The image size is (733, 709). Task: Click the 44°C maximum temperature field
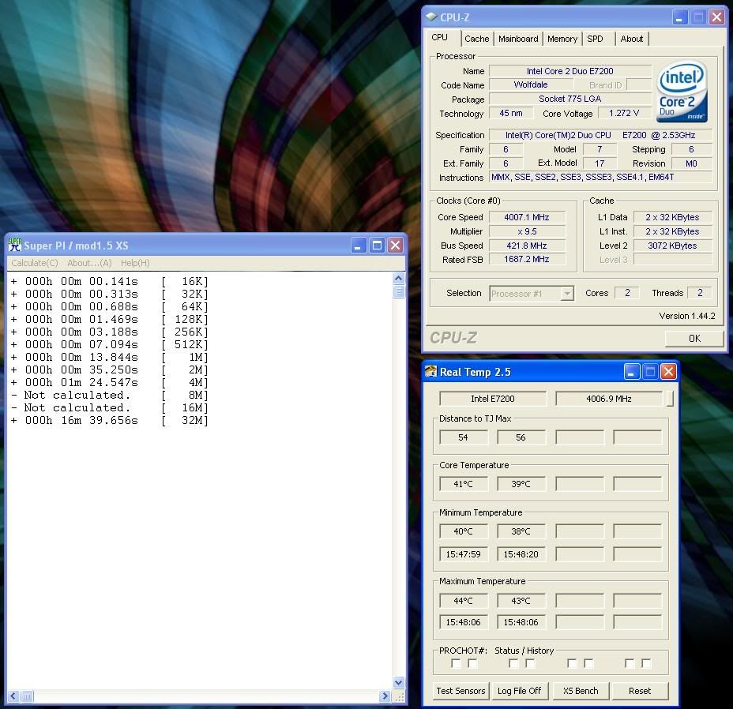(x=464, y=601)
